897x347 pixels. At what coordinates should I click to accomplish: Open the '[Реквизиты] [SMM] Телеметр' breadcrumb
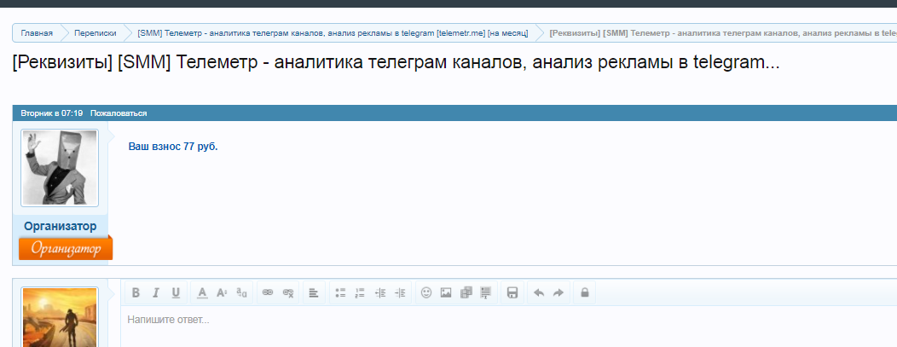coord(722,33)
